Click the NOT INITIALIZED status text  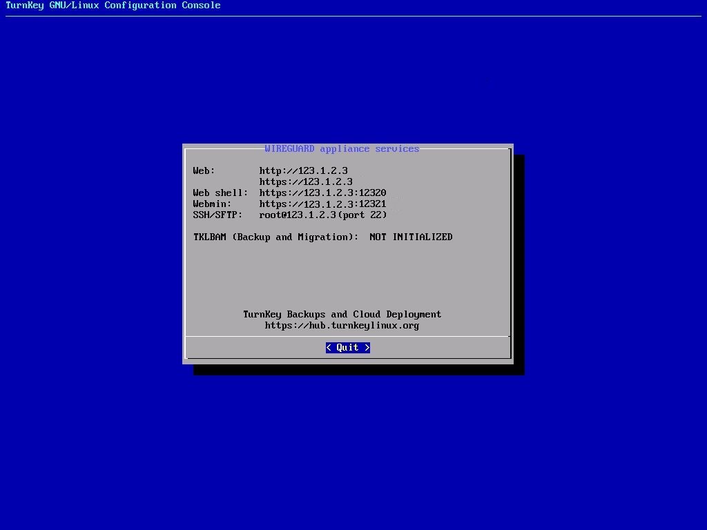click(411, 237)
